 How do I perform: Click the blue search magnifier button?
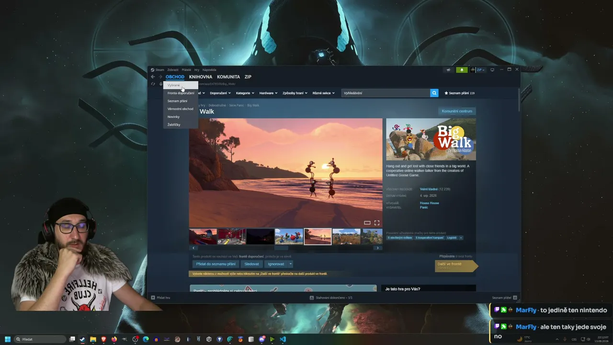(434, 93)
